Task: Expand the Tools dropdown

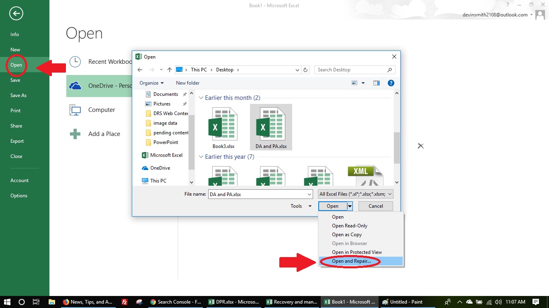Action: coord(301,206)
